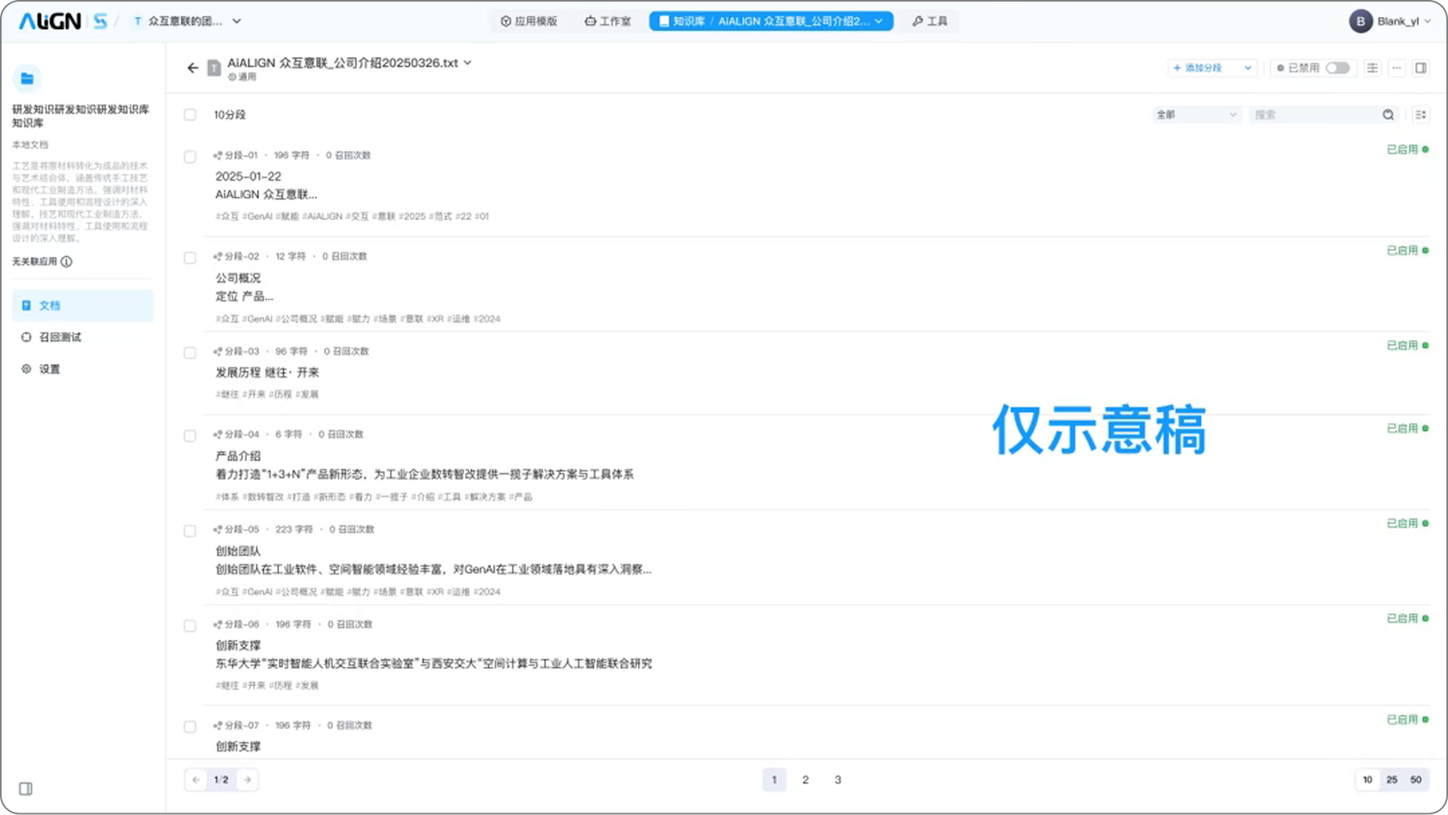Collapse sidebar using bottom-left panel icon
Screen dimensions: 1448x815
[26, 788]
